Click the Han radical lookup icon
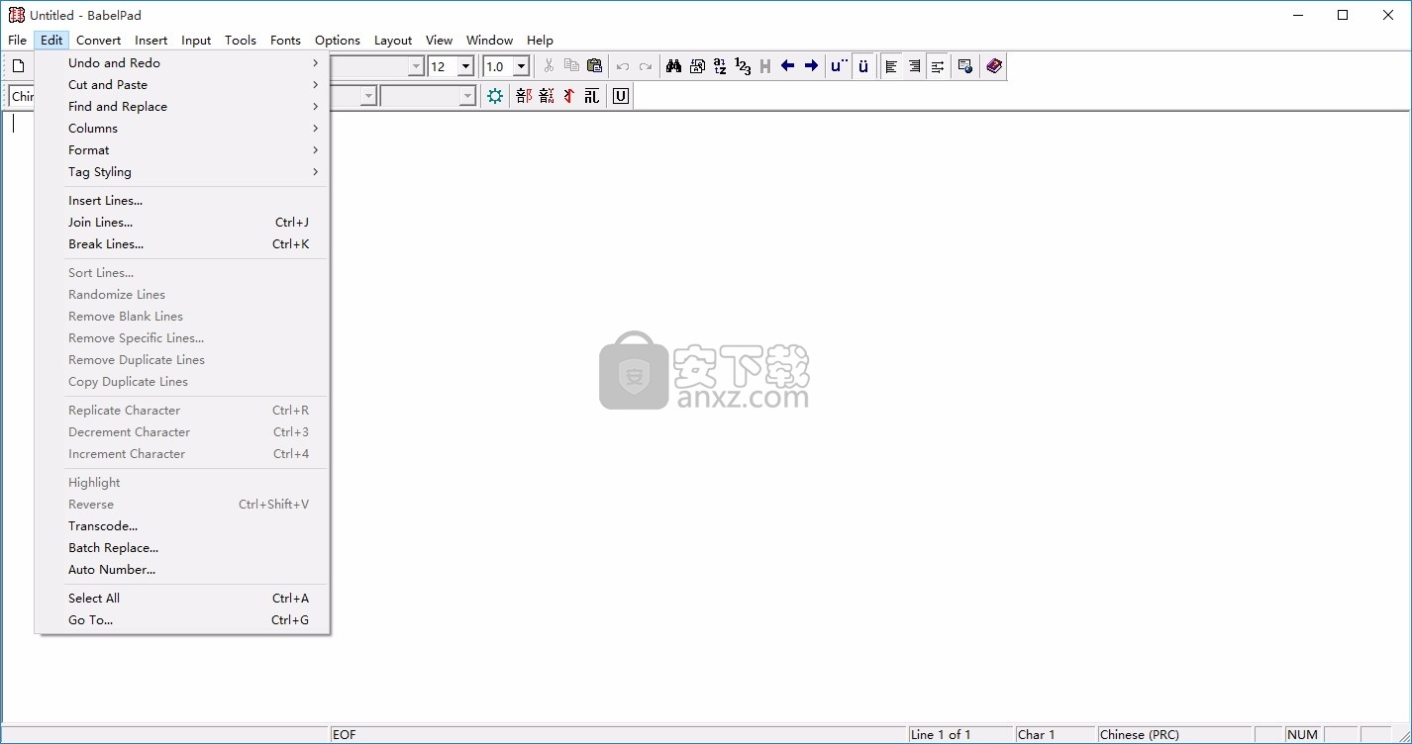Image resolution: width=1412 pixels, height=744 pixels. point(524,96)
